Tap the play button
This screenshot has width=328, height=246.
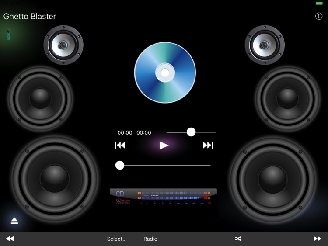[x=164, y=145]
